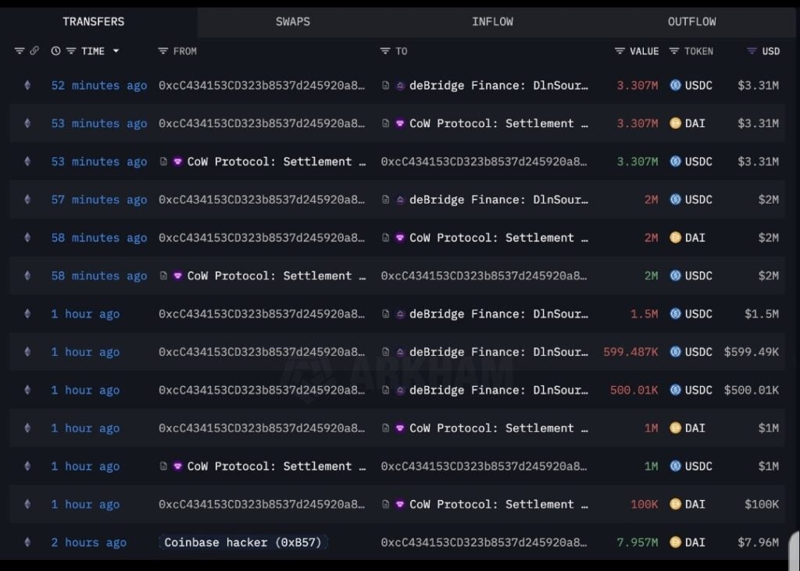The height and width of the screenshot is (571, 800).
Task: Click the USDC token icon in the $599.49K row
Action: [675, 352]
